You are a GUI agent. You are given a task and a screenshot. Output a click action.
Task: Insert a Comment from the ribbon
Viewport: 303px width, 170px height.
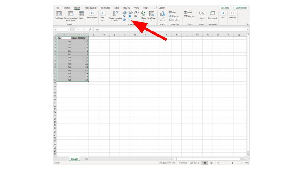click(x=212, y=15)
